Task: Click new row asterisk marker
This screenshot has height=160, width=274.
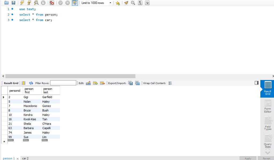Action: click(x=4, y=141)
